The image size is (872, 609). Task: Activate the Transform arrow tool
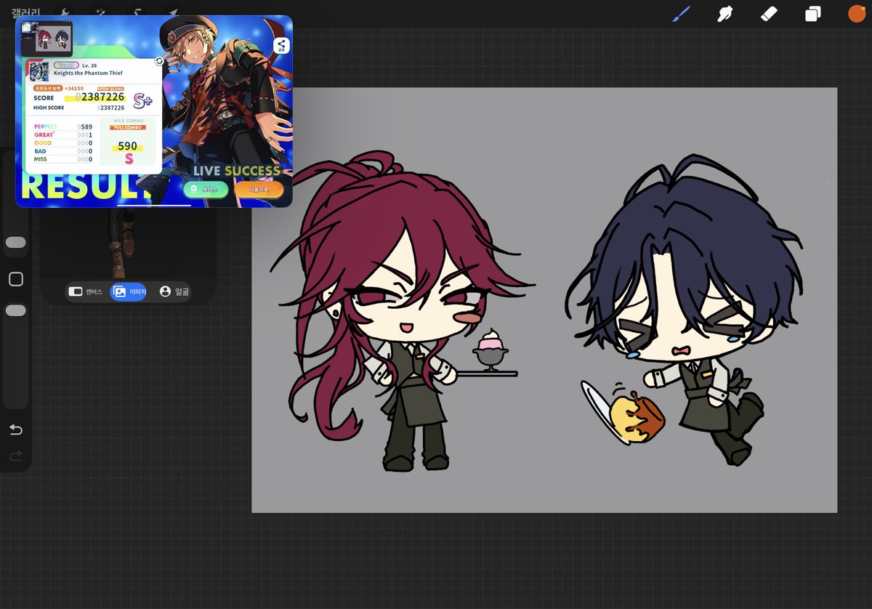(x=173, y=13)
